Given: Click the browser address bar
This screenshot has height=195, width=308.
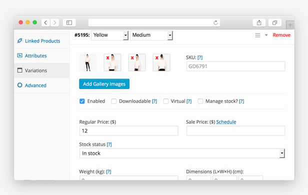Looking at the screenshot, I should pyautogui.click(x=154, y=22).
